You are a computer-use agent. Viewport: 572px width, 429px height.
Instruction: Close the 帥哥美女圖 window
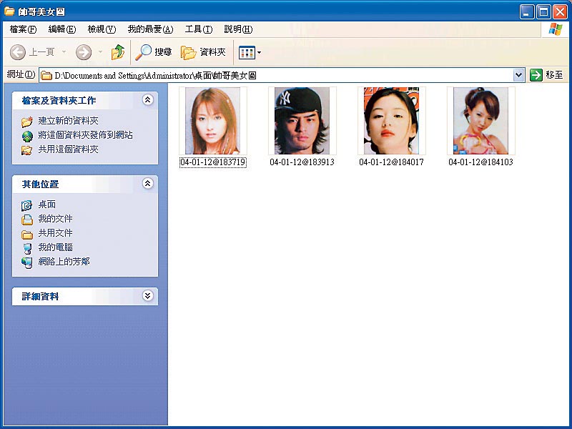(560, 12)
